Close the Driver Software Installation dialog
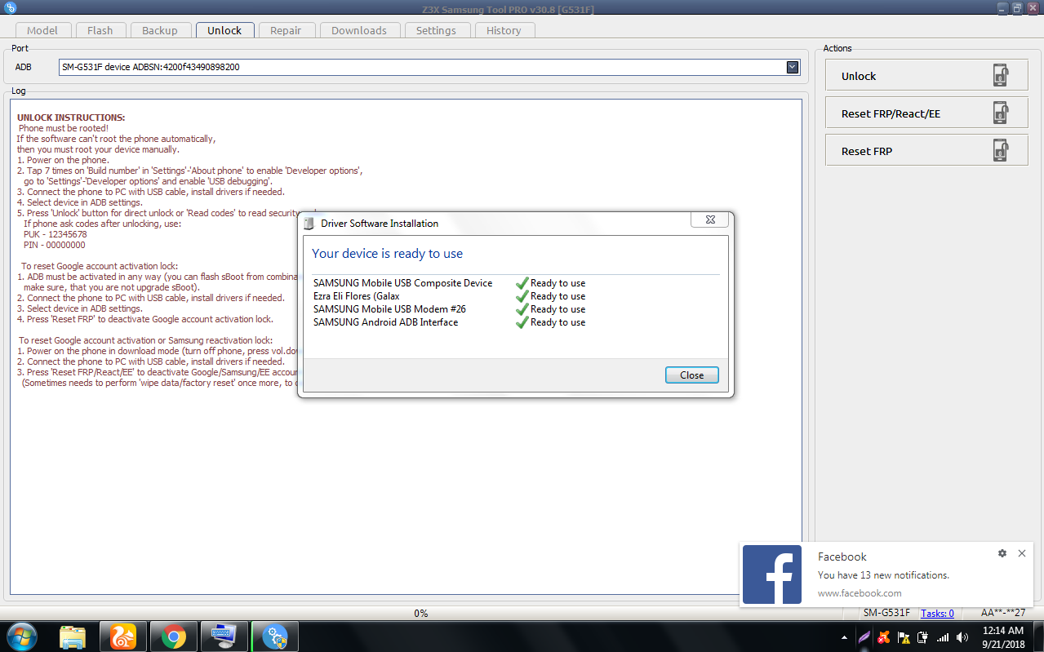 point(691,375)
